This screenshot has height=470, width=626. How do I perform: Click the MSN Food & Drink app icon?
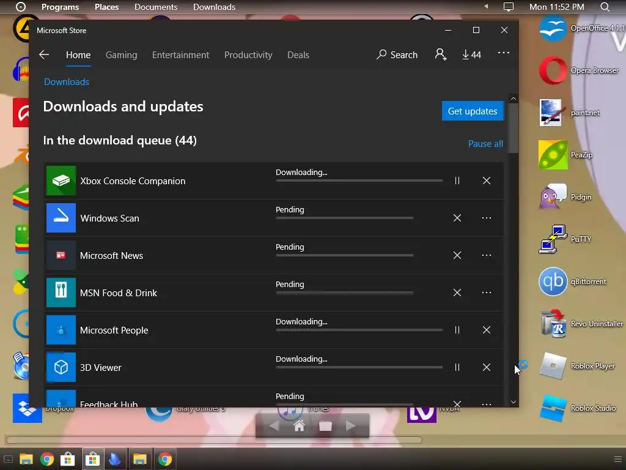(61, 293)
